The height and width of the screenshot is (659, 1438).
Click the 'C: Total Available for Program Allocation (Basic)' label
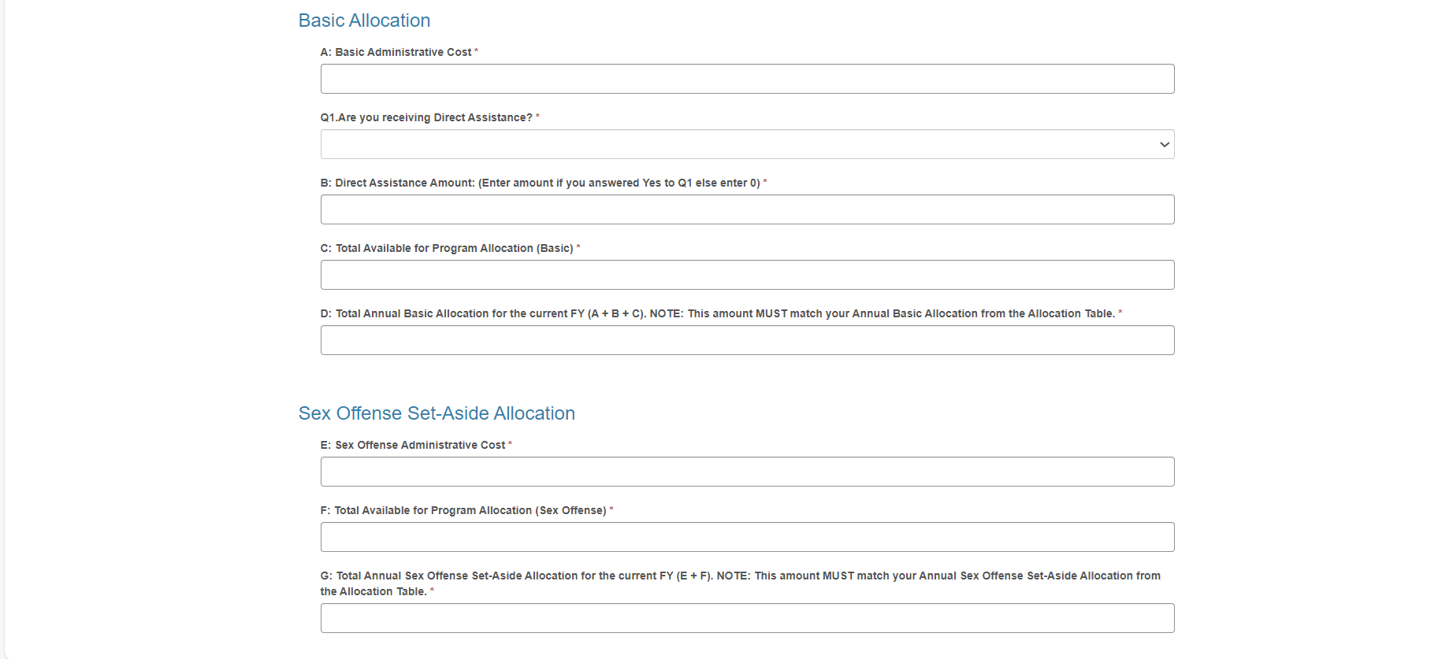point(447,248)
